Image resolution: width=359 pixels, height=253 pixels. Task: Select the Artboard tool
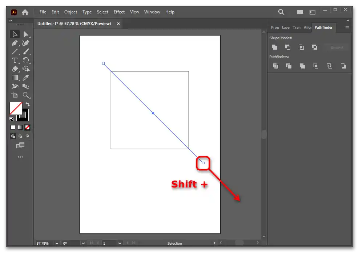tap(15, 95)
